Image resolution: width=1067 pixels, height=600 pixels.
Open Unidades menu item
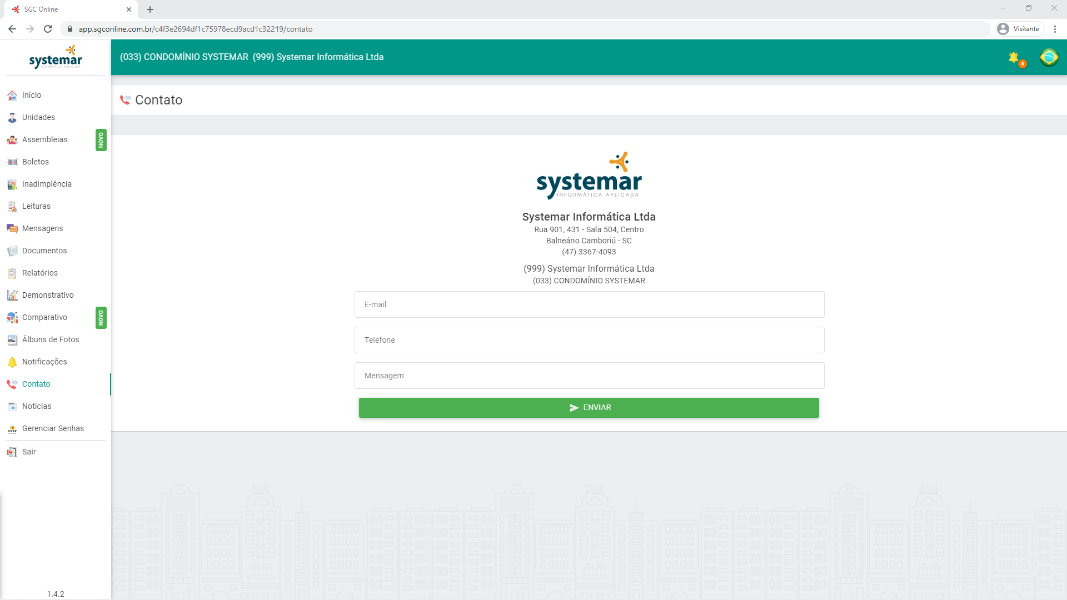click(x=38, y=117)
